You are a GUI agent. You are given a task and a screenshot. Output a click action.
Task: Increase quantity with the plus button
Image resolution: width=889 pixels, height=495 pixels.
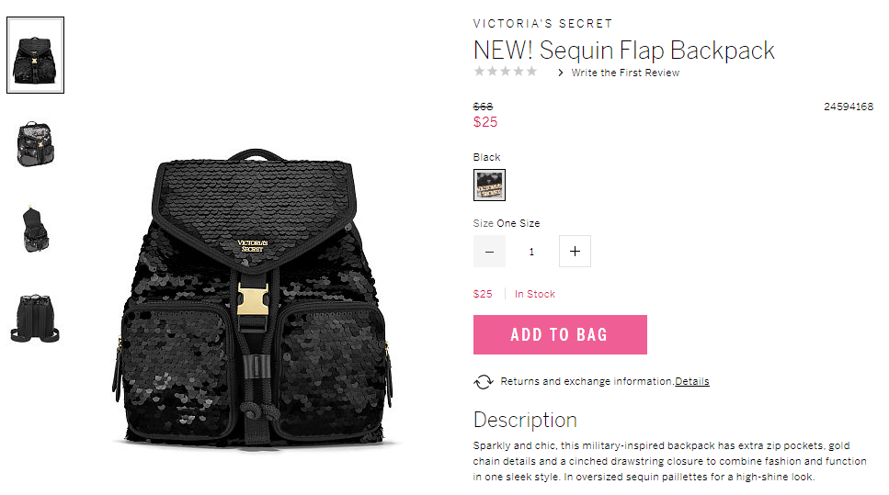click(x=575, y=252)
